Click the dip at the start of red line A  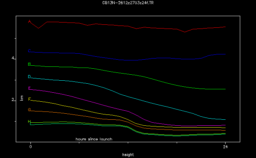tap(38, 28)
